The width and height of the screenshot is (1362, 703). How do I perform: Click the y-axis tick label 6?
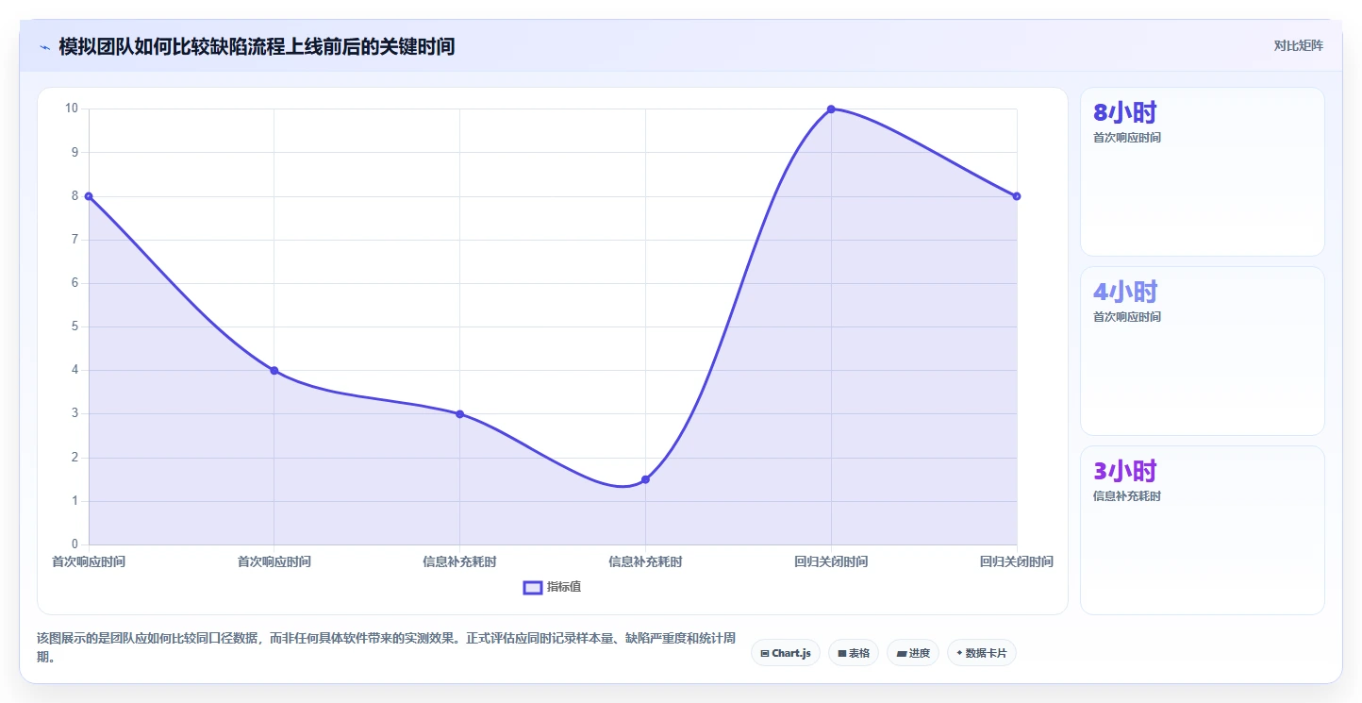pyautogui.click(x=75, y=282)
